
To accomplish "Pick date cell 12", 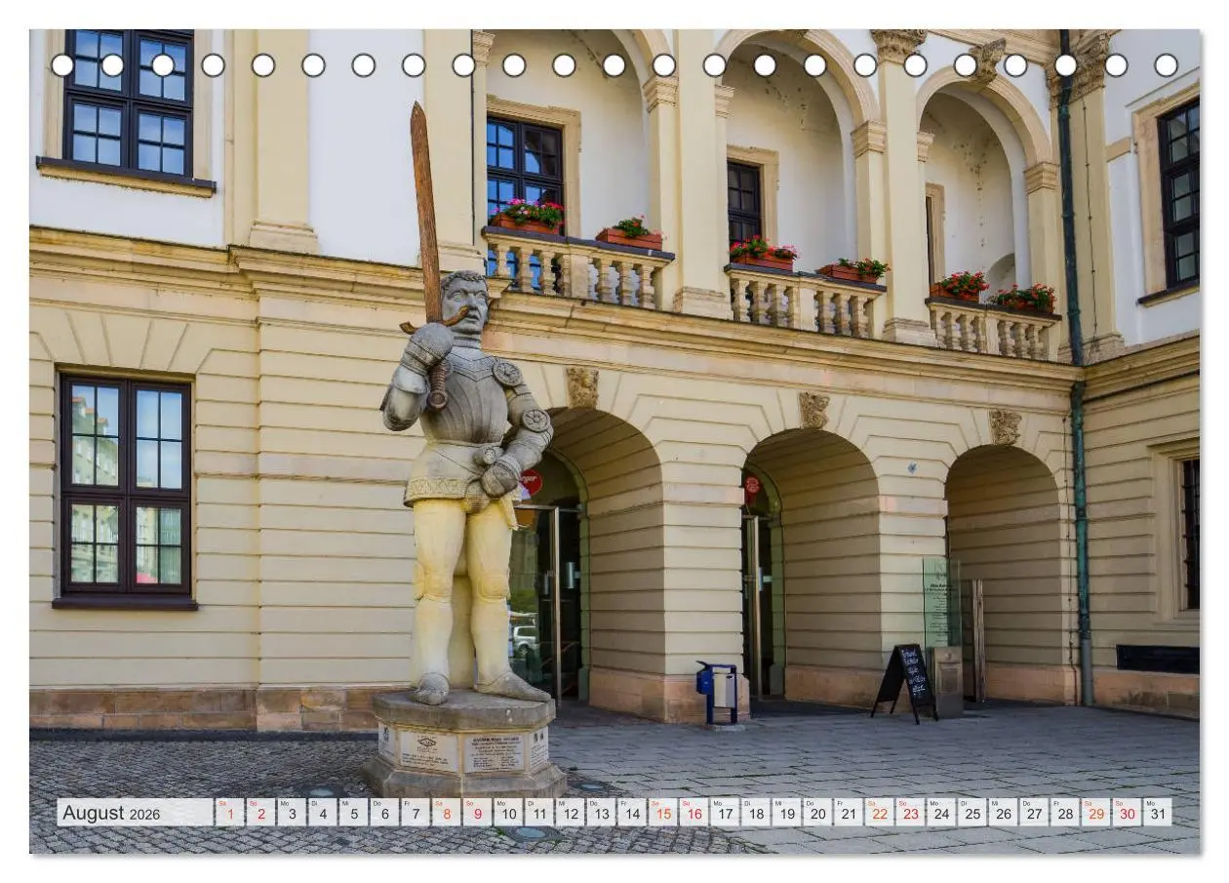I will pos(570,812).
